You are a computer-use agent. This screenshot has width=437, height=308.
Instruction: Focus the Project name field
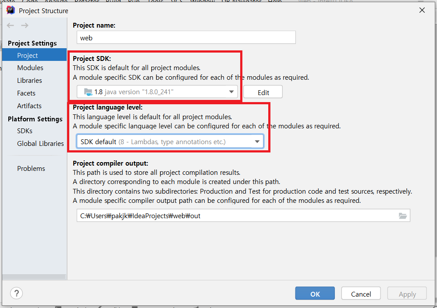186,38
